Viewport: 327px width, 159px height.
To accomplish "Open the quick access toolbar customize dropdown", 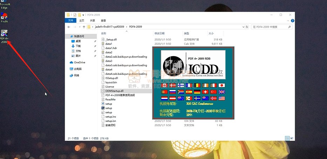I will click(83, 15).
